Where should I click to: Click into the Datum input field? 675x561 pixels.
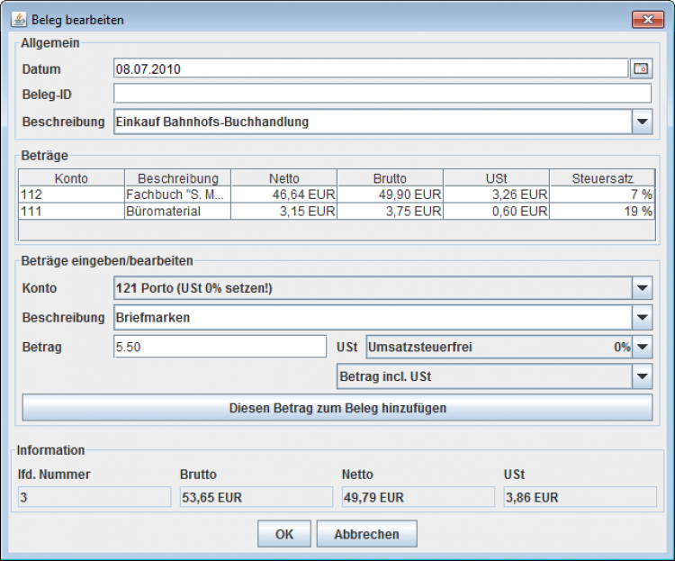coord(369,69)
